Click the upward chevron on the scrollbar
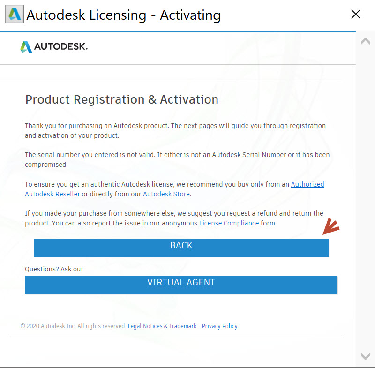 pyautogui.click(x=365, y=41)
